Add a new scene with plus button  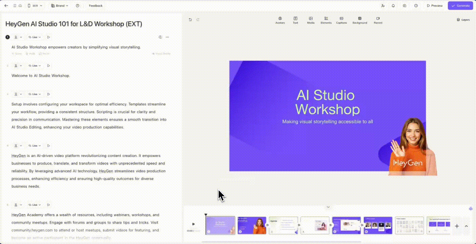coord(457,226)
